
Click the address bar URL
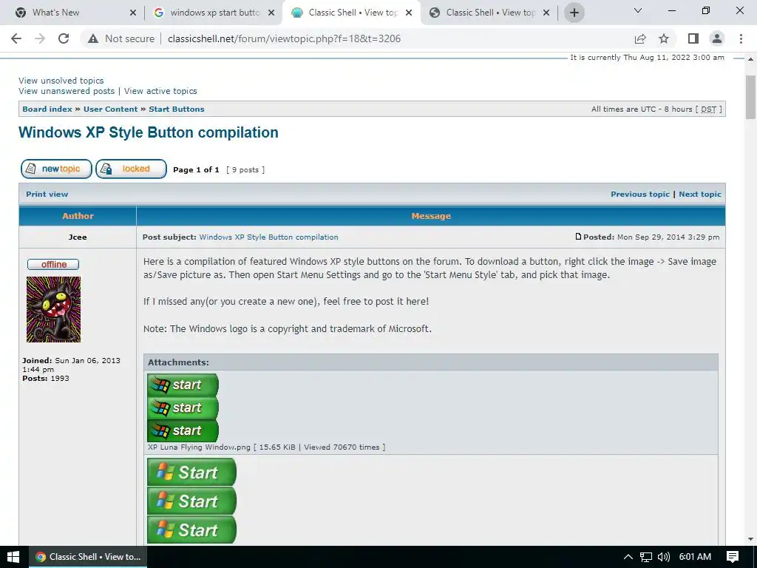tap(284, 38)
